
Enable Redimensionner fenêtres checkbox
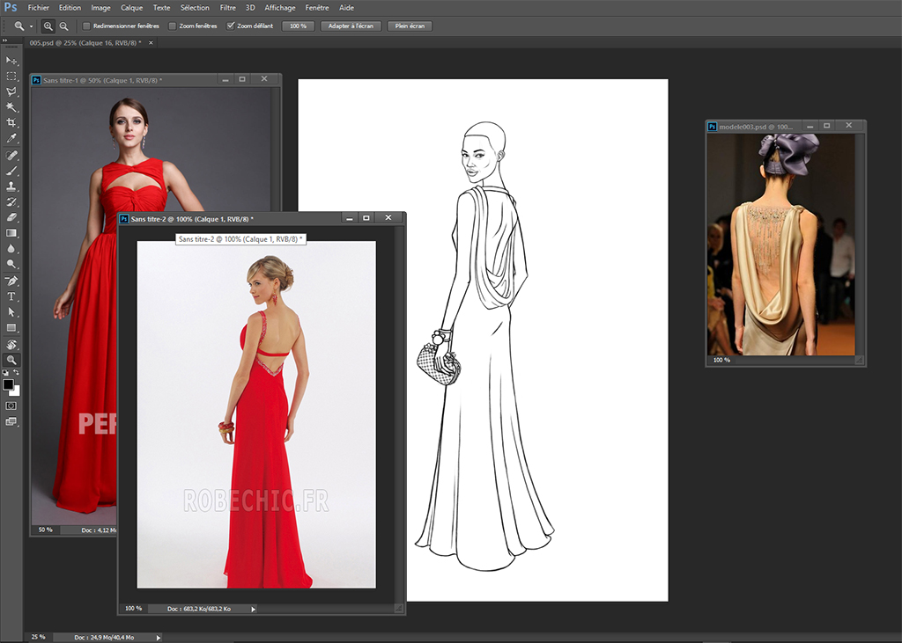(86, 26)
